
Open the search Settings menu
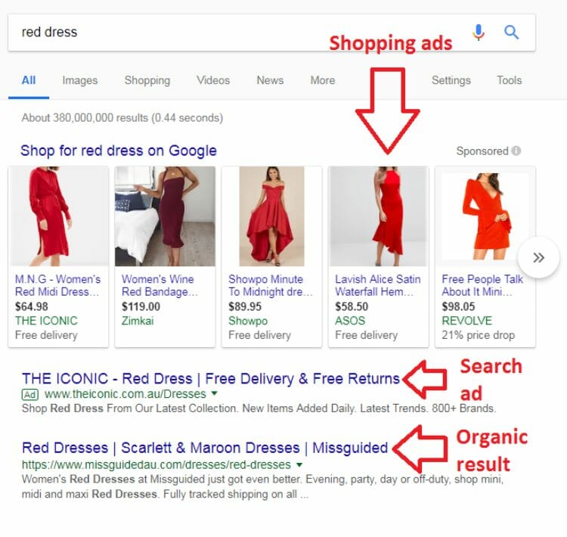451,80
